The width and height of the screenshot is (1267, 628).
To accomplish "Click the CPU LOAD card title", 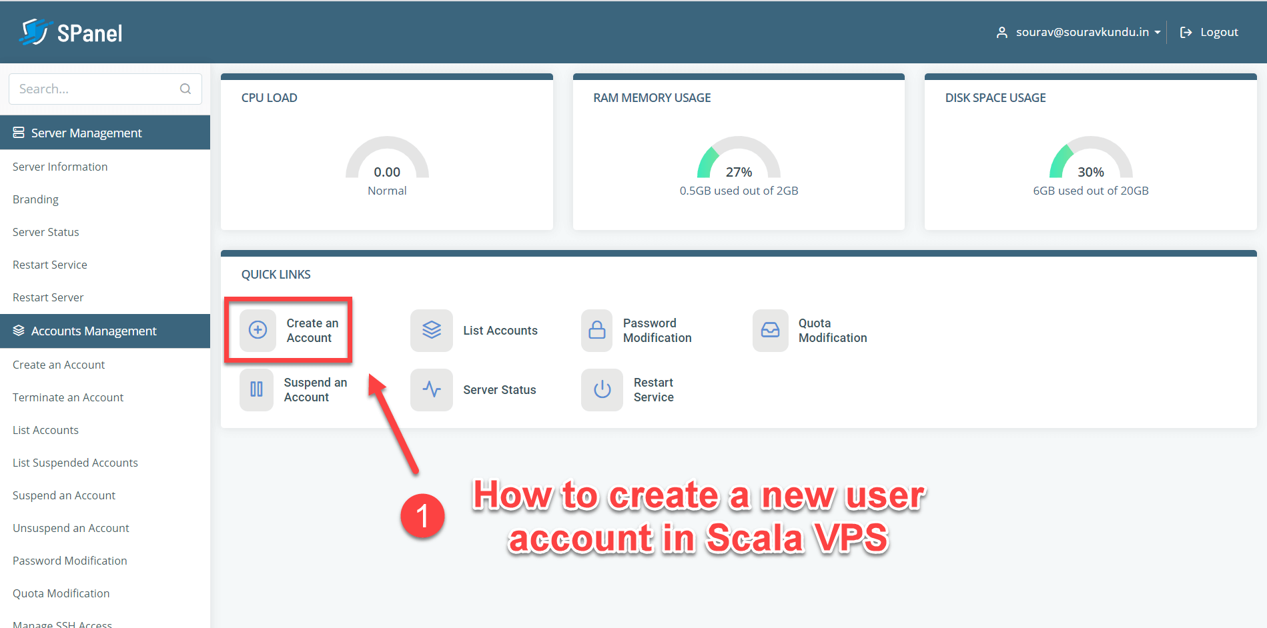I will (270, 98).
